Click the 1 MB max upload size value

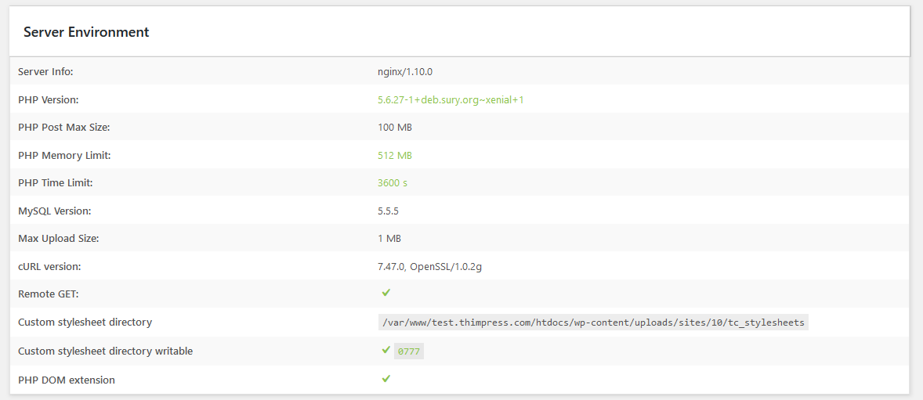(x=389, y=239)
